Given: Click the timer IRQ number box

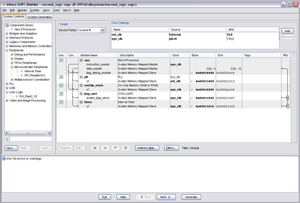Looking at the screenshot, I should (287, 106).
